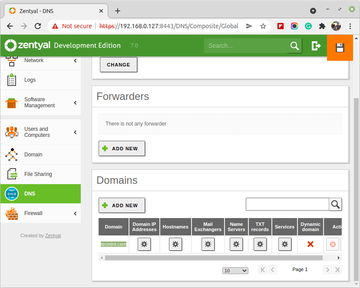Click delete action icon for tecmint.com row
The width and height of the screenshot is (360, 288).
[x=333, y=244]
